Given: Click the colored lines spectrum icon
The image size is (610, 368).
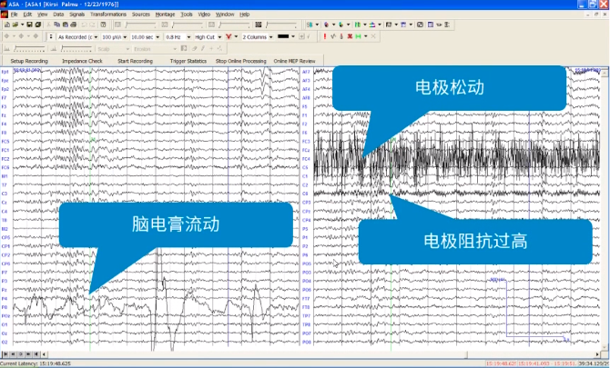Looking at the screenshot, I should click(371, 25).
